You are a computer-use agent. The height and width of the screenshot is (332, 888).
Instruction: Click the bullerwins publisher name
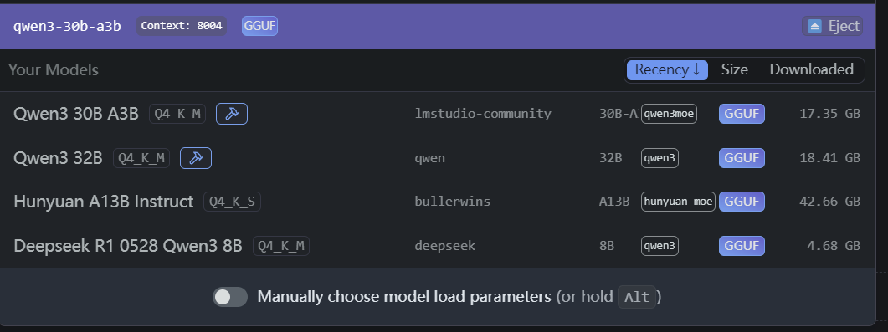tap(453, 202)
